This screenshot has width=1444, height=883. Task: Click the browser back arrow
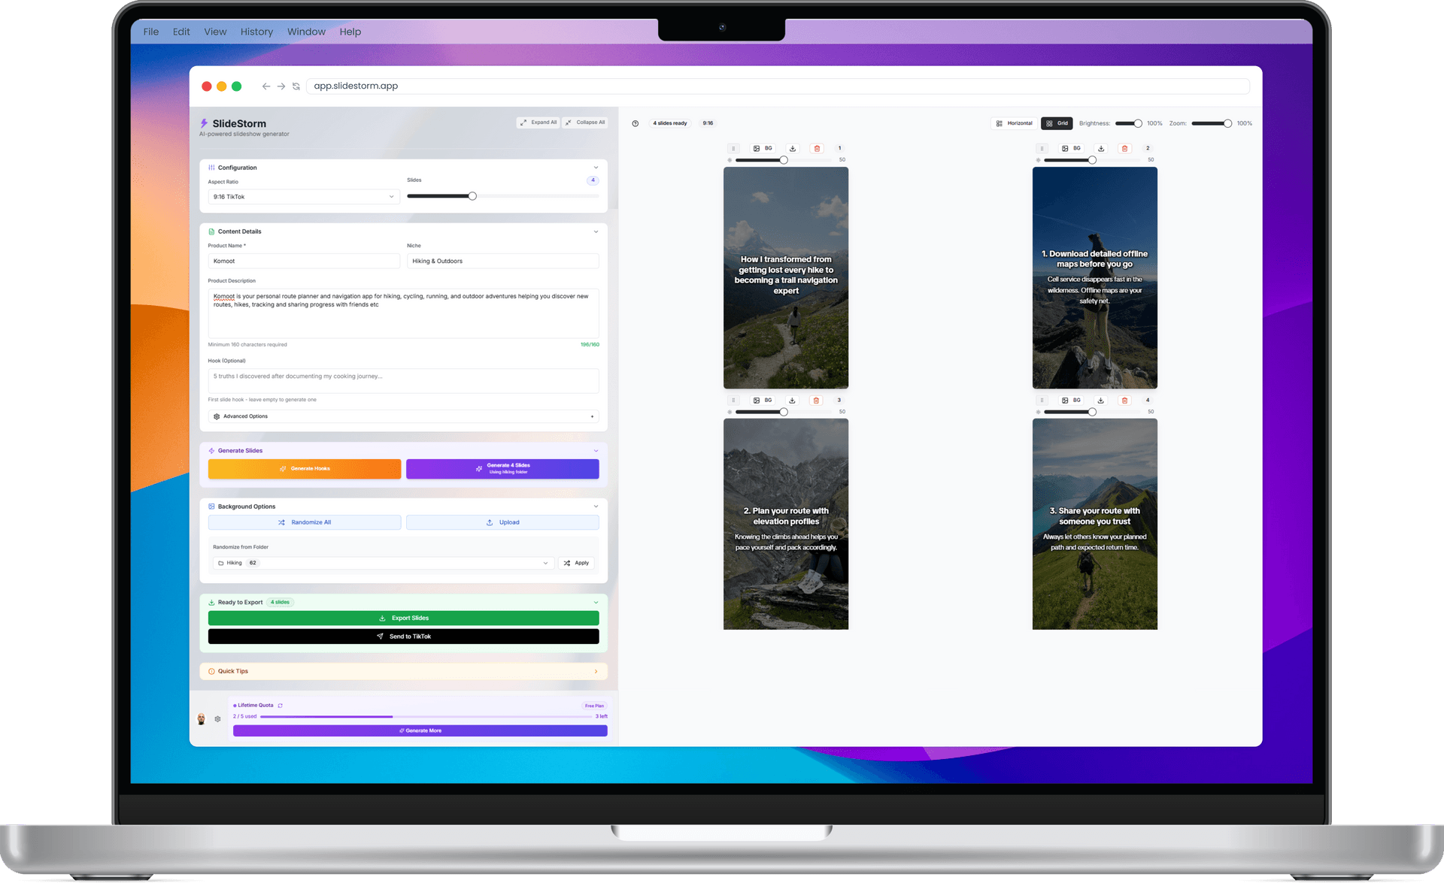[x=266, y=86]
